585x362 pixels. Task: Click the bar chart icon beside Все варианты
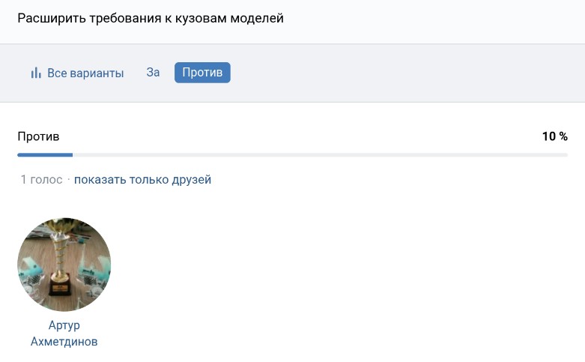pos(35,73)
